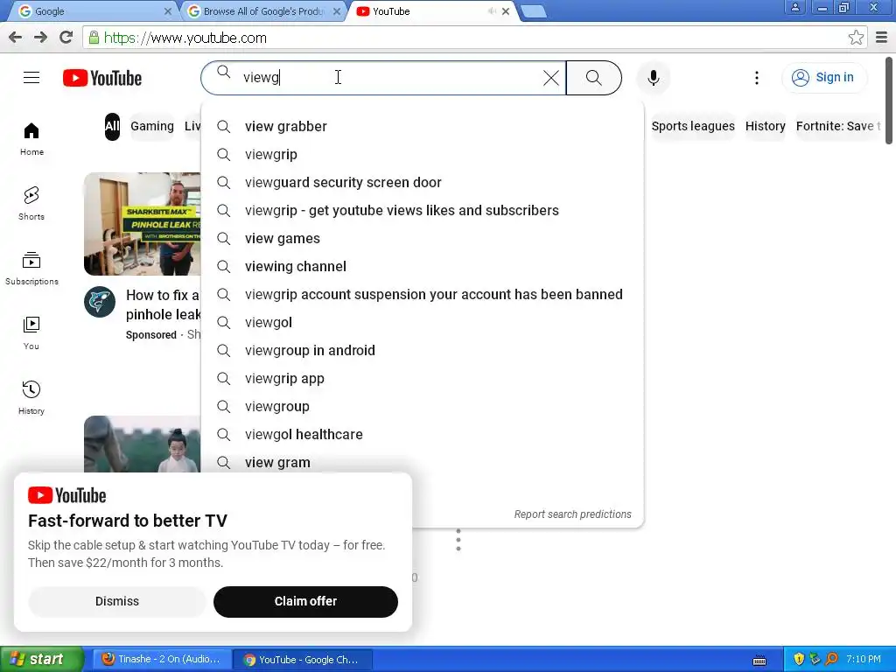896x672 pixels.
Task: Select the Fortnite: Save filter chip
Action: (837, 126)
